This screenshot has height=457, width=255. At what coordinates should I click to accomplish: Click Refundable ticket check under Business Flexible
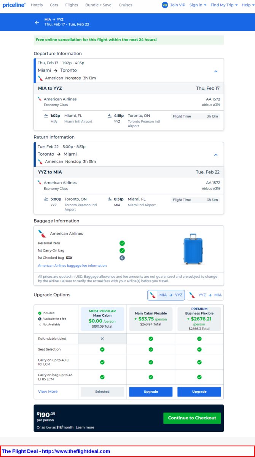[199, 339]
